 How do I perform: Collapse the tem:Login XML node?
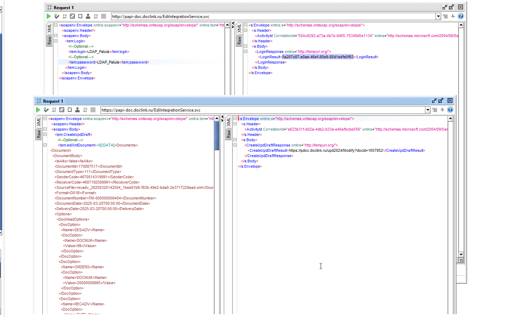[56, 41]
